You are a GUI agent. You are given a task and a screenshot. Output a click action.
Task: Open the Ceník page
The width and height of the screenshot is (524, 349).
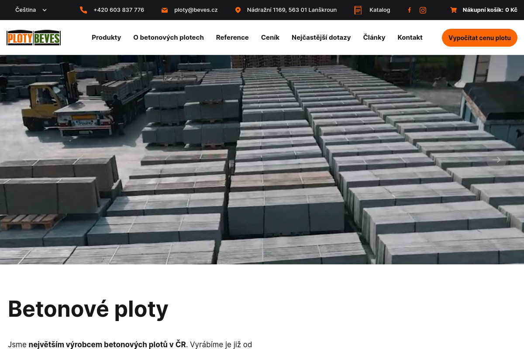270,38
